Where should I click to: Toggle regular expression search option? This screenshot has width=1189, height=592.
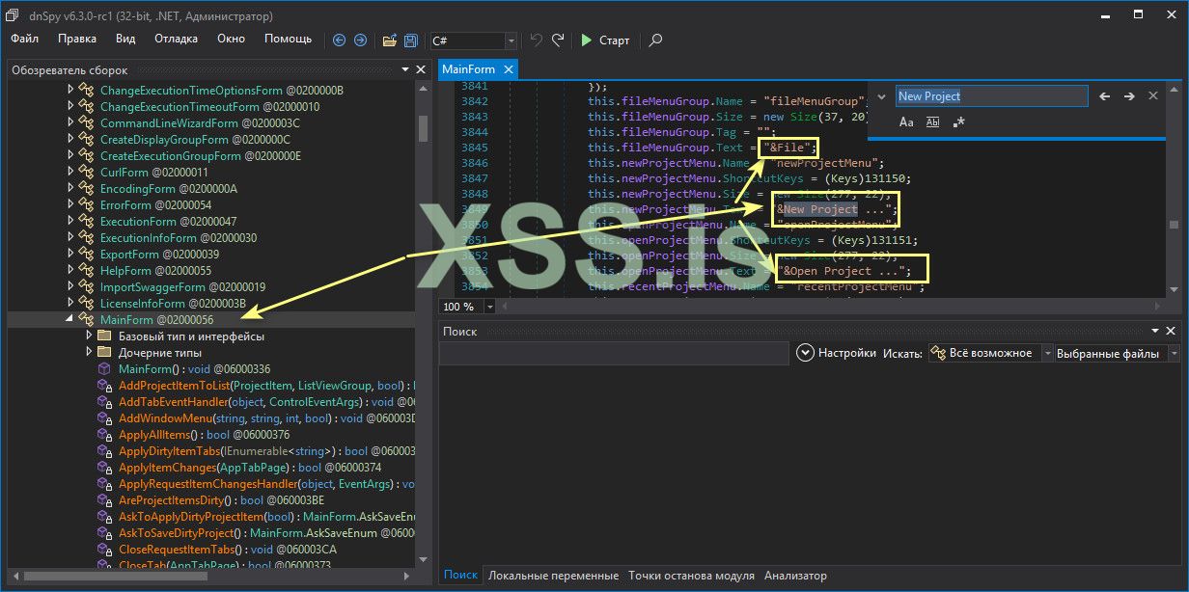point(958,122)
